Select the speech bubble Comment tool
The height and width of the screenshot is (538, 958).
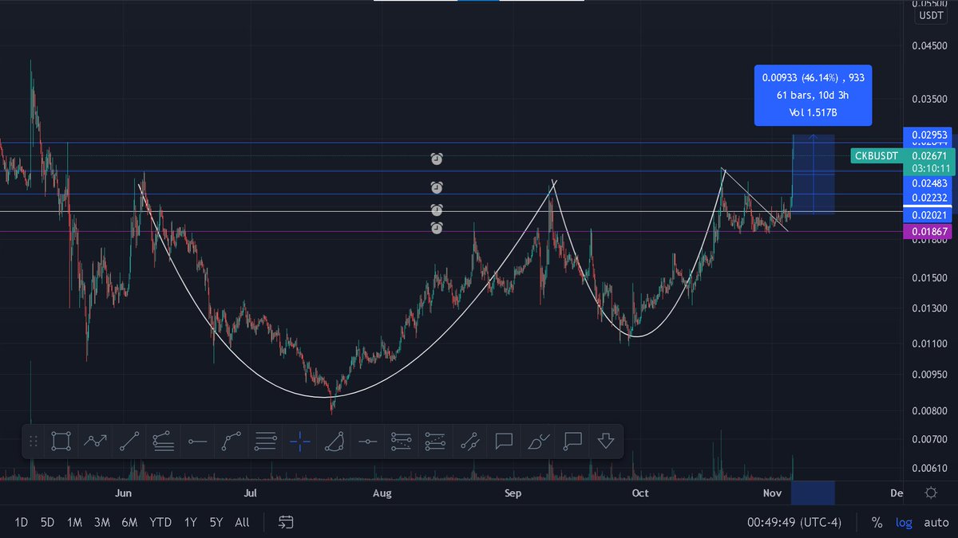tap(504, 441)
